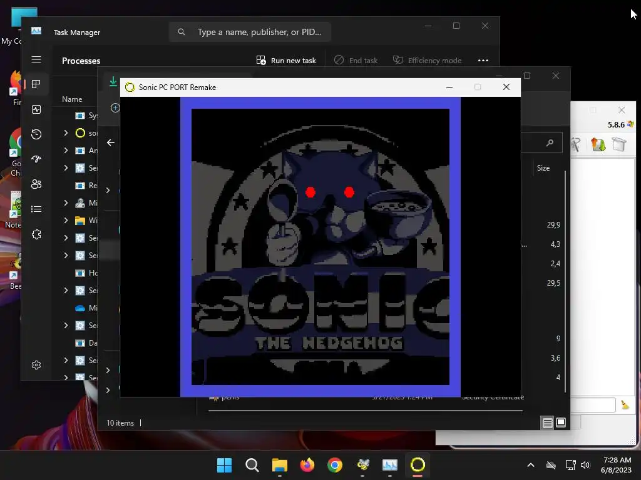Close the Sonic PC PORT Remake window
The height and width of the screenshot is (480, 641).
(x=506, y=87)
